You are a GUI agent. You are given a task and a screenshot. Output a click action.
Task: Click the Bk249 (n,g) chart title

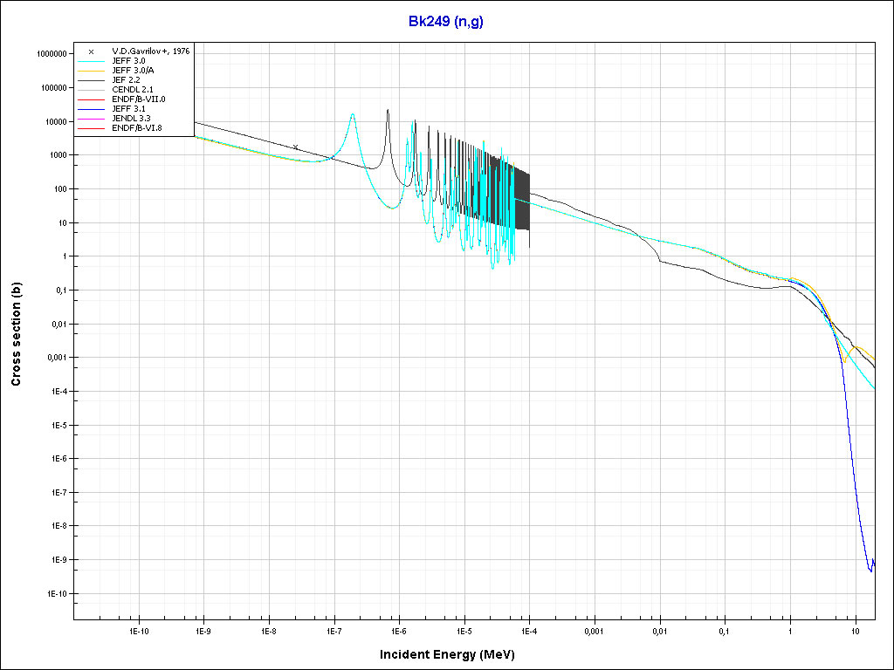[x=446, y=21]
